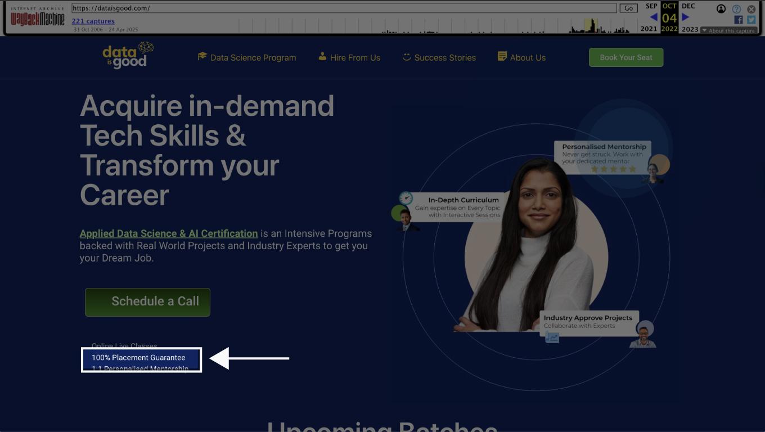
Task: Go to next capture with right blue arrow
Action: tap(685, 17)
